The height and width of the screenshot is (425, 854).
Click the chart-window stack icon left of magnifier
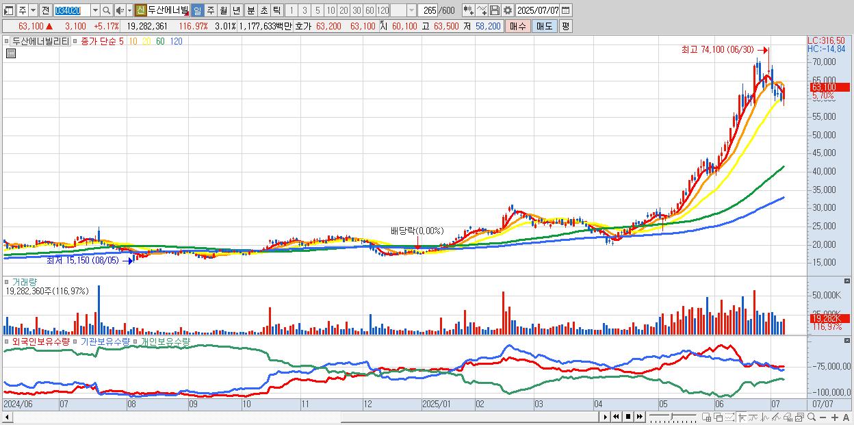800,417
